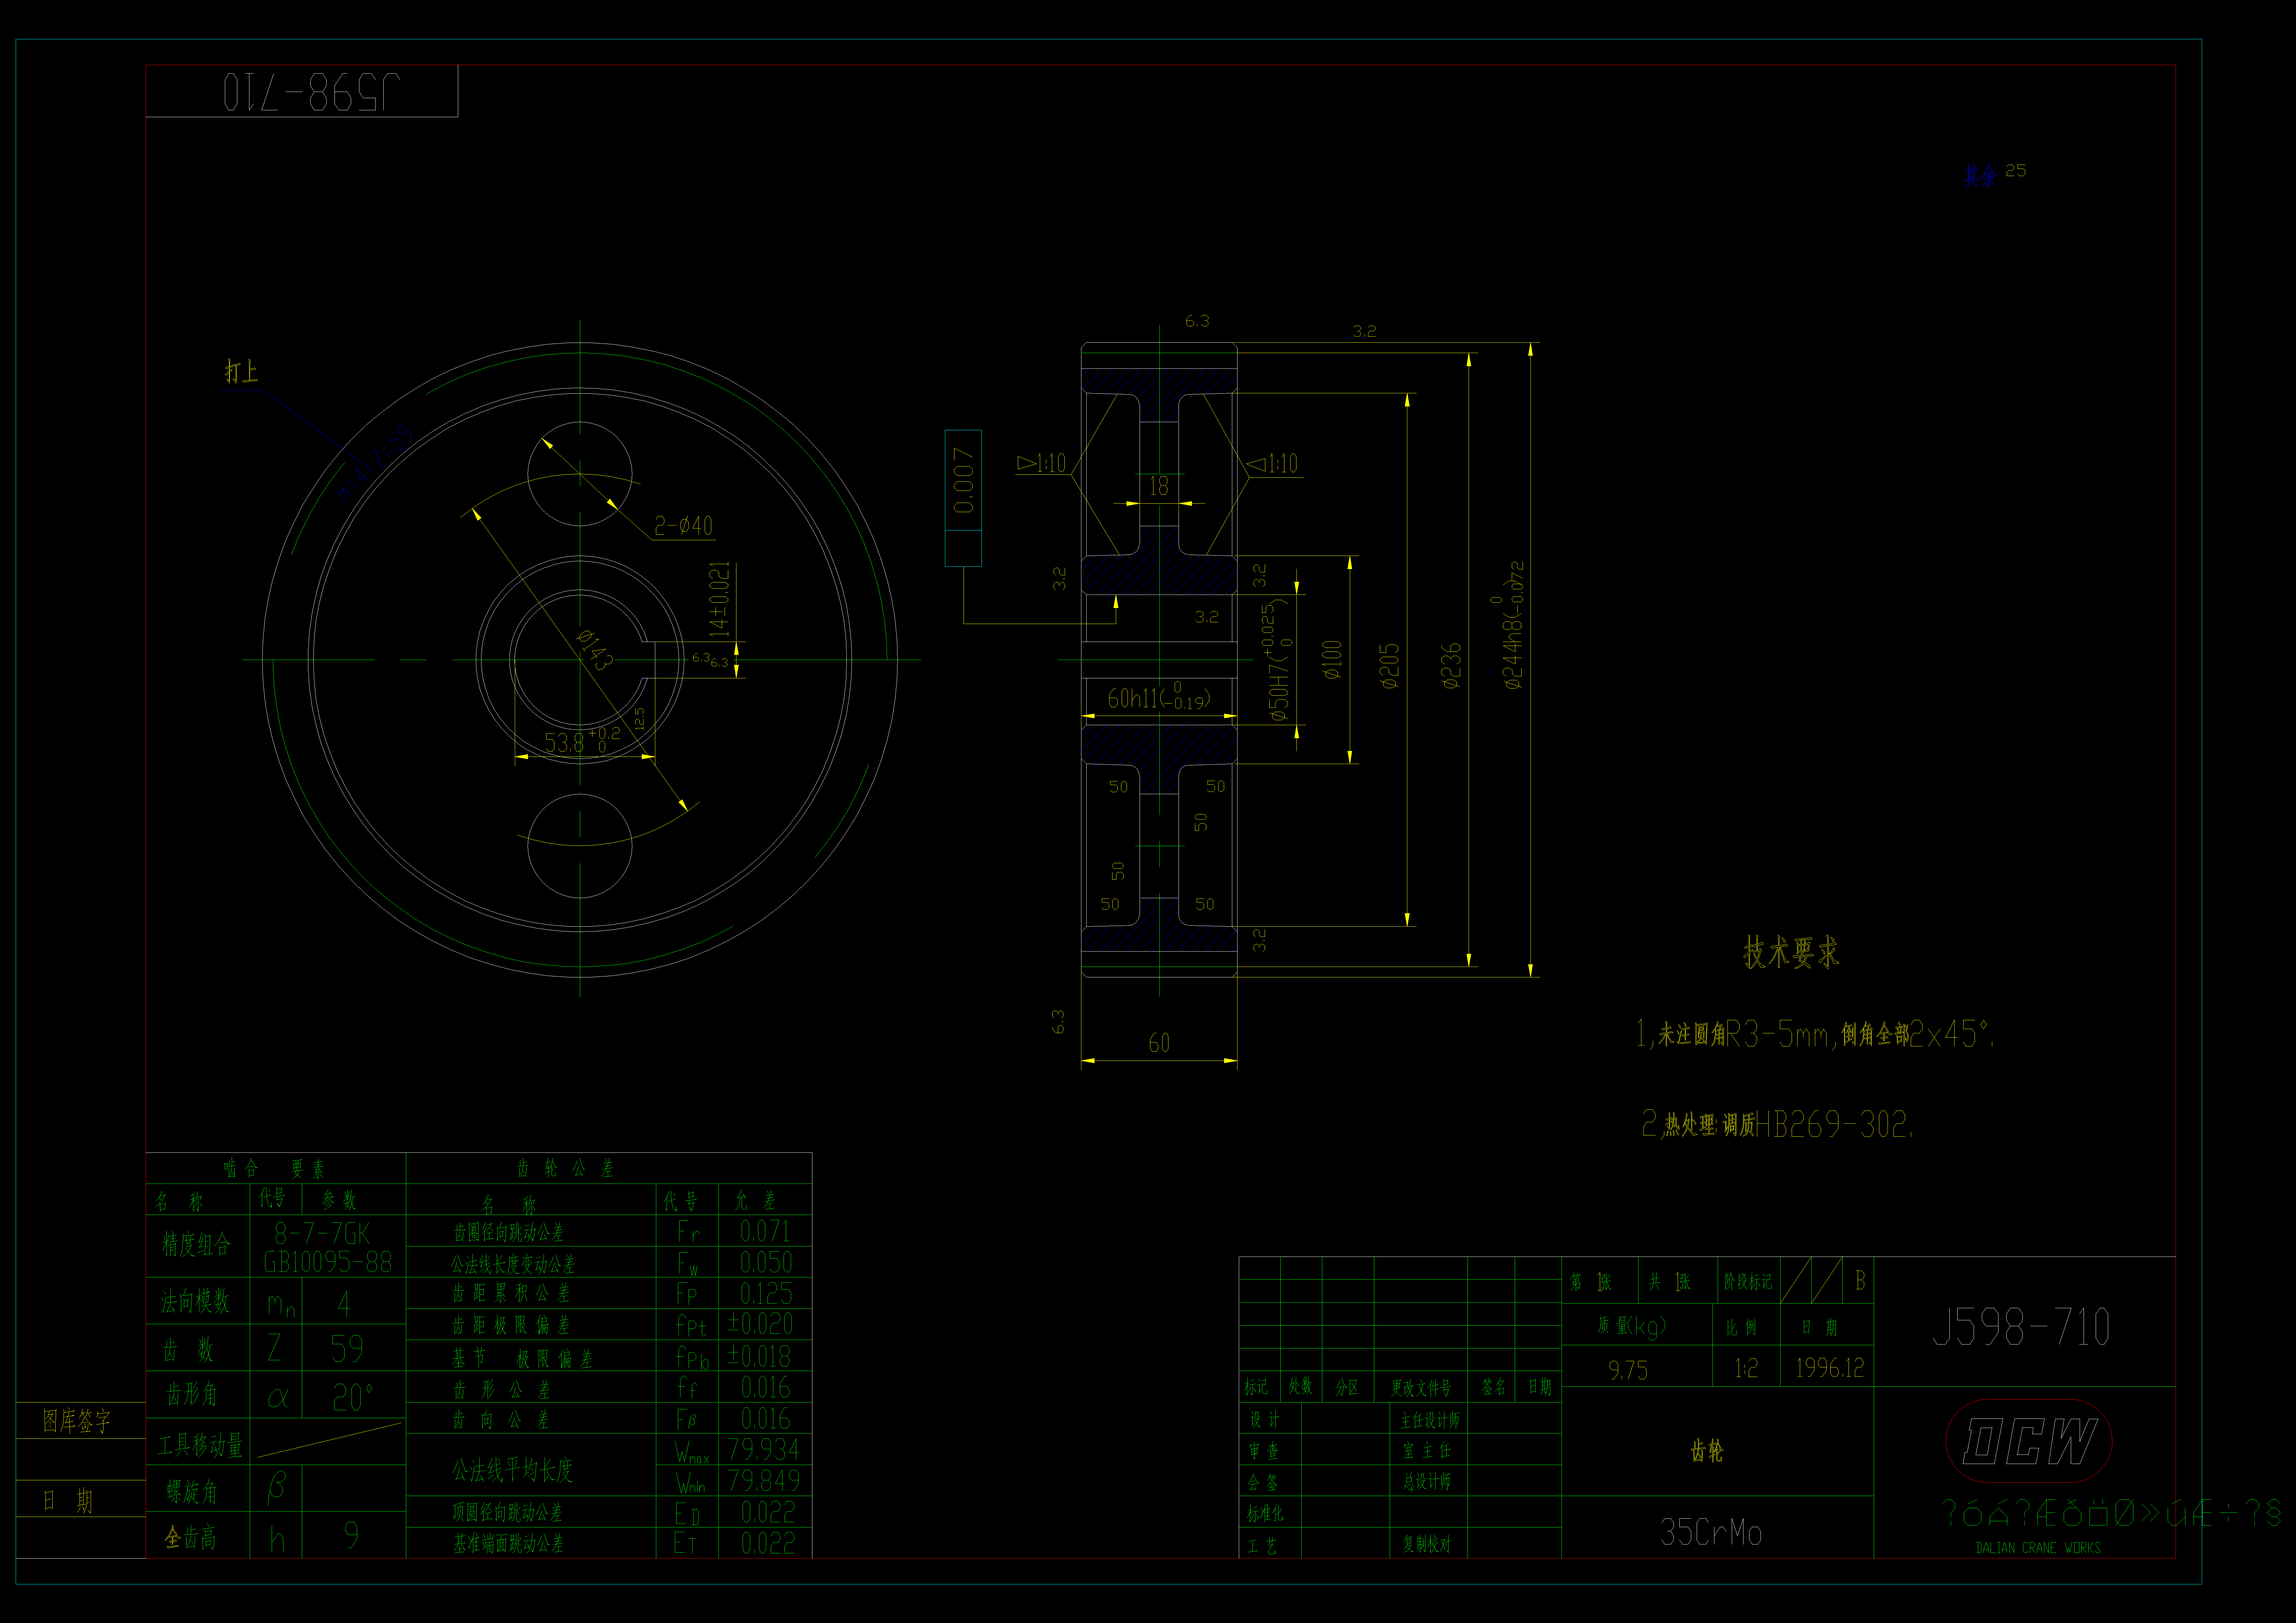Viewport: 2296px width, 1623px height.
Task: Click the value "9" in the 全齿高 row
Action: [351, 1535]
